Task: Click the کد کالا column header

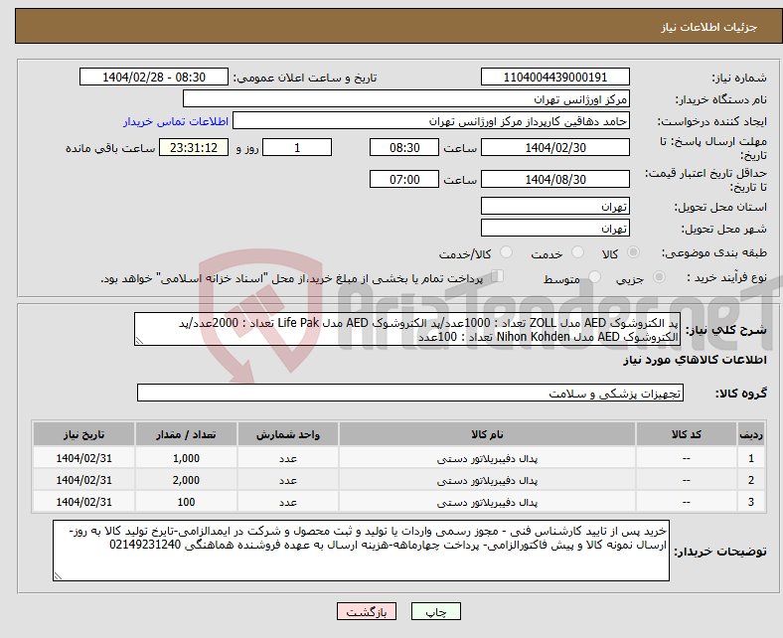Action: (687, 434)
